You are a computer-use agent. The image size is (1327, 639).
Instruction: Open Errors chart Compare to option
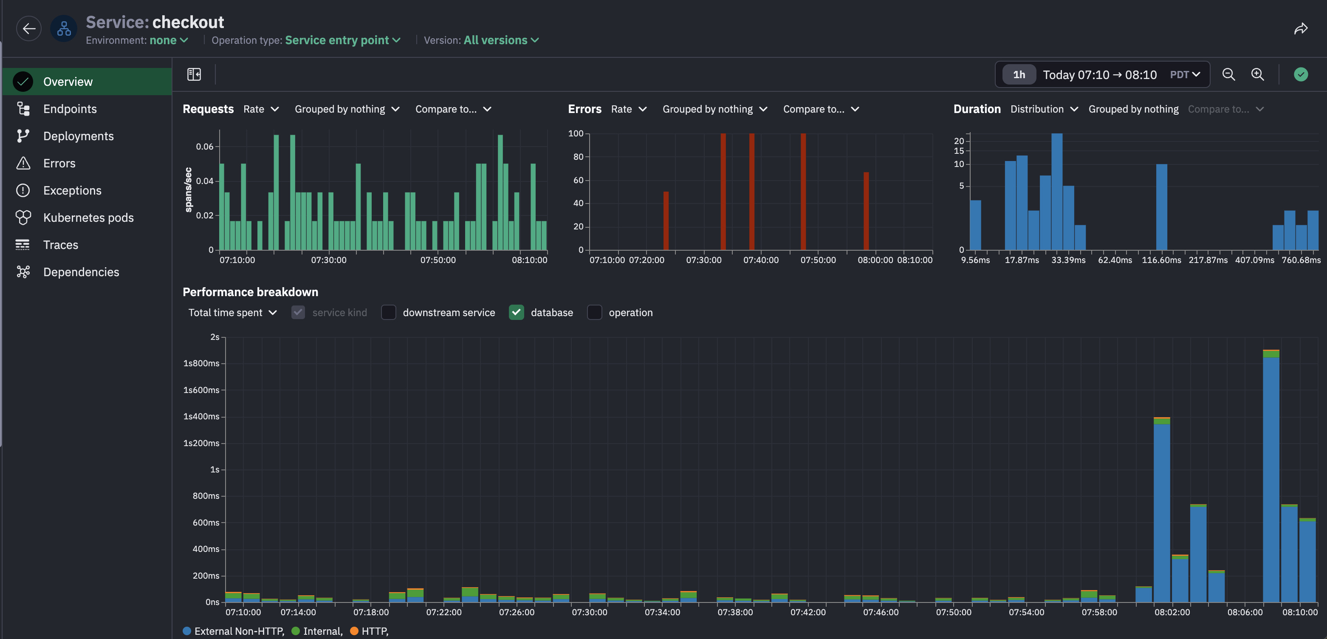(821, 109)
